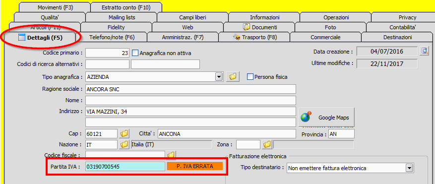Click the Nazione code field IT
Viewport: 435px width, 184px height.
tap(102, 144)
